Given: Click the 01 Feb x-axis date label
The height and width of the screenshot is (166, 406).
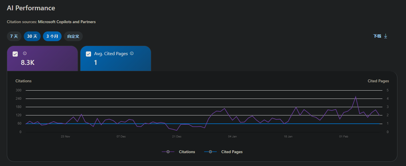Looking at the screenshot, I should point(344,137).
